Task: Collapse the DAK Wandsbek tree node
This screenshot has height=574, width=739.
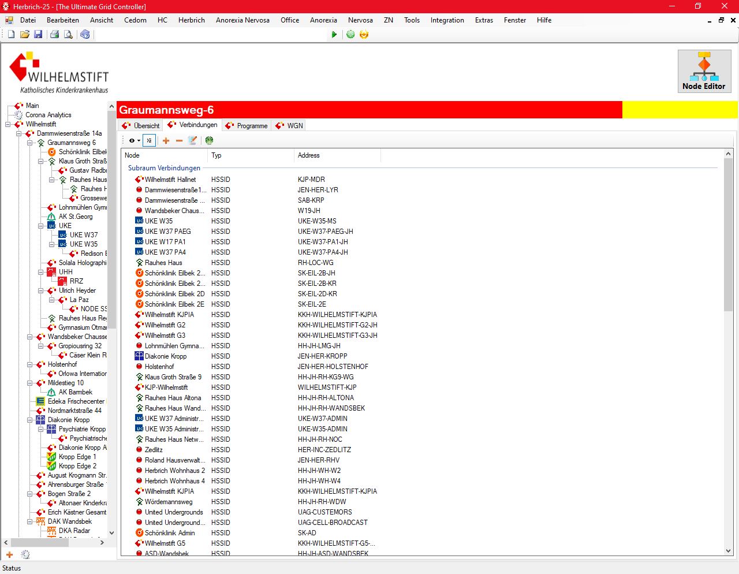Action: pyautogui.click(x=30, y=521)
